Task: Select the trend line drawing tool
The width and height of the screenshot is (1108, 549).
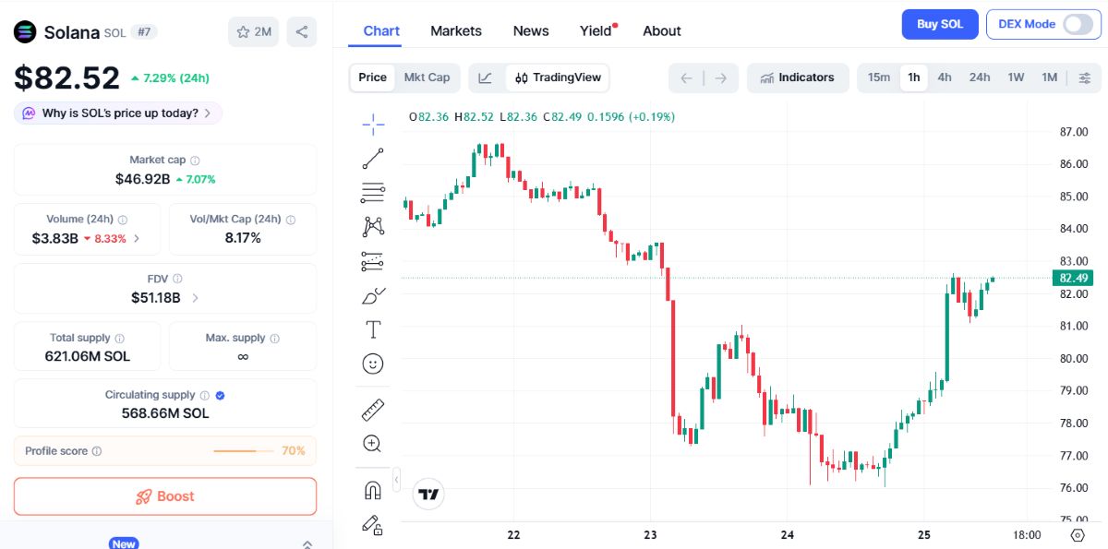Action: point(373,158)
